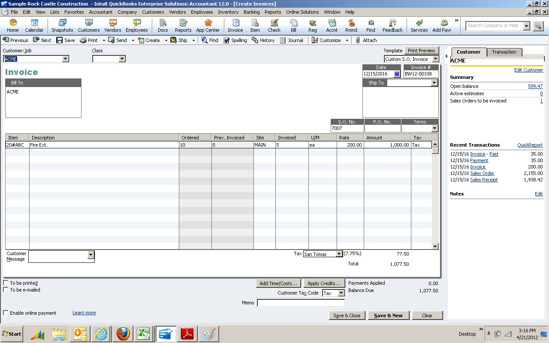Click the search magnifier button

tap(538, 26)
